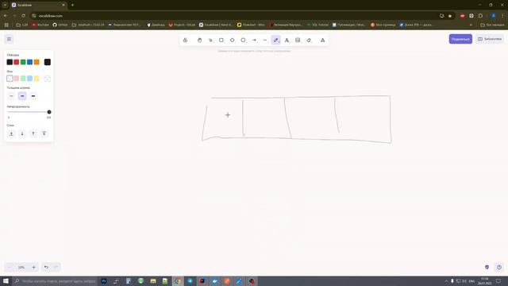Open the Windows Start menu
508x286 pixels.
(6, 280)
